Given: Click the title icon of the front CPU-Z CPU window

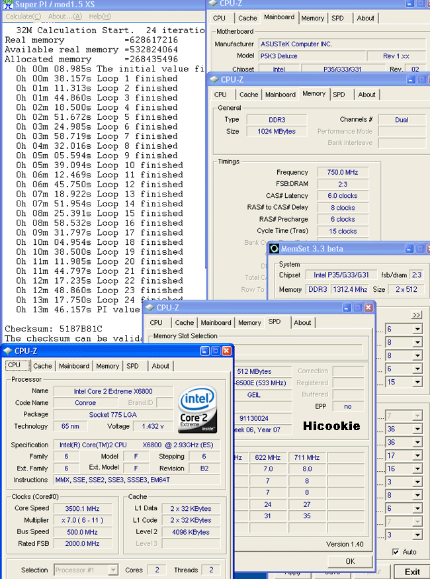Looking at the screenshot, I should [8, 351].
